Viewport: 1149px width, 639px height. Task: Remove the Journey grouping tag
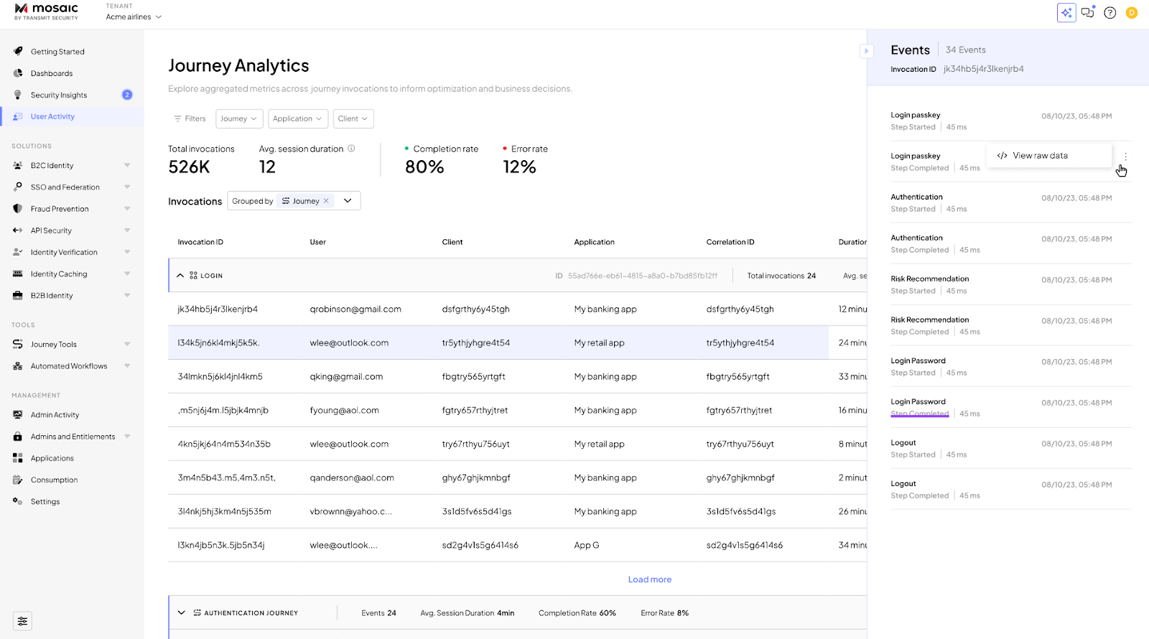[326, 201]
